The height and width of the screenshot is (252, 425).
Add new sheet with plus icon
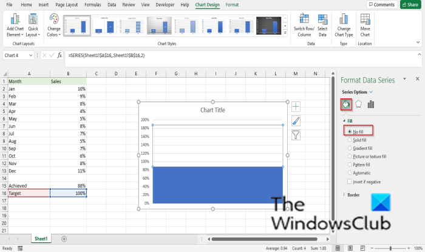[x=64, y=239]
